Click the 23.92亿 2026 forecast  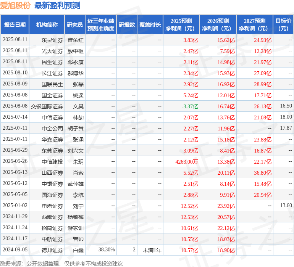(226, 206)
